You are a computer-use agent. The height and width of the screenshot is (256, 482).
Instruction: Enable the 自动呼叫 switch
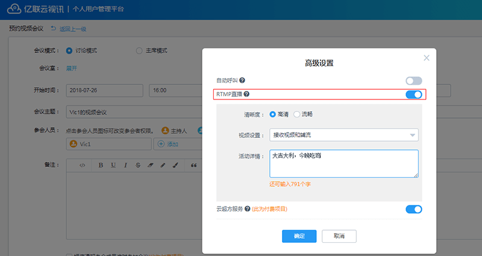click(x=414, y=81)
